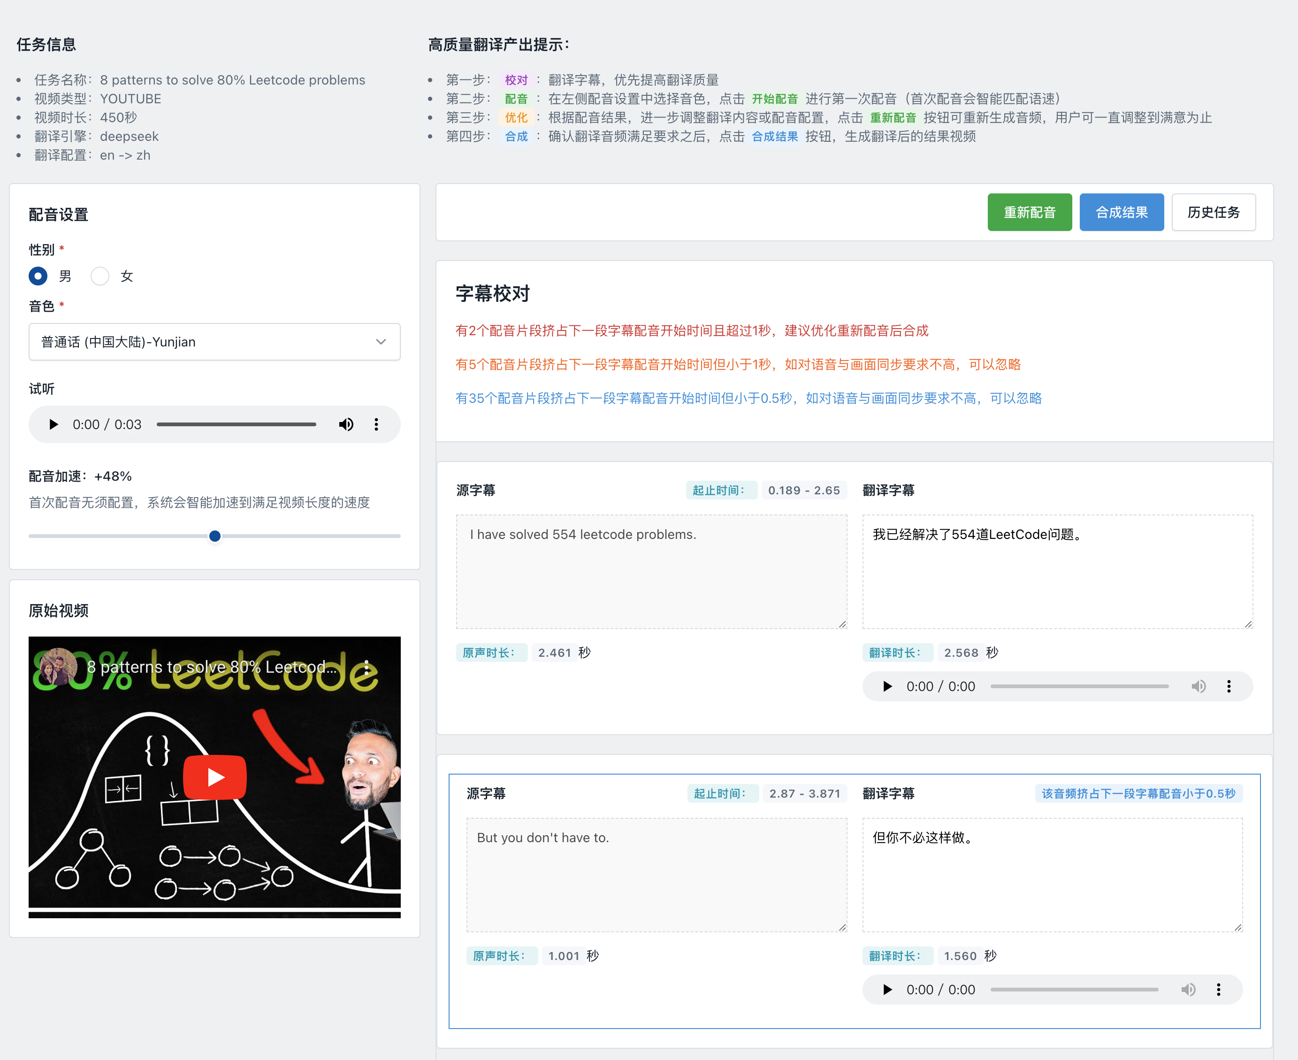This screenshot has width=1298, height=1060.
Task: Click the 重新配音 button
Action: point(1029,213)
